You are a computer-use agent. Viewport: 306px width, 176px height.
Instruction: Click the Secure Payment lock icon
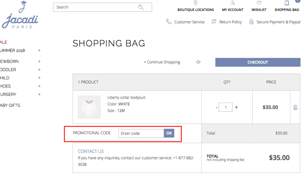pos(251,21)
